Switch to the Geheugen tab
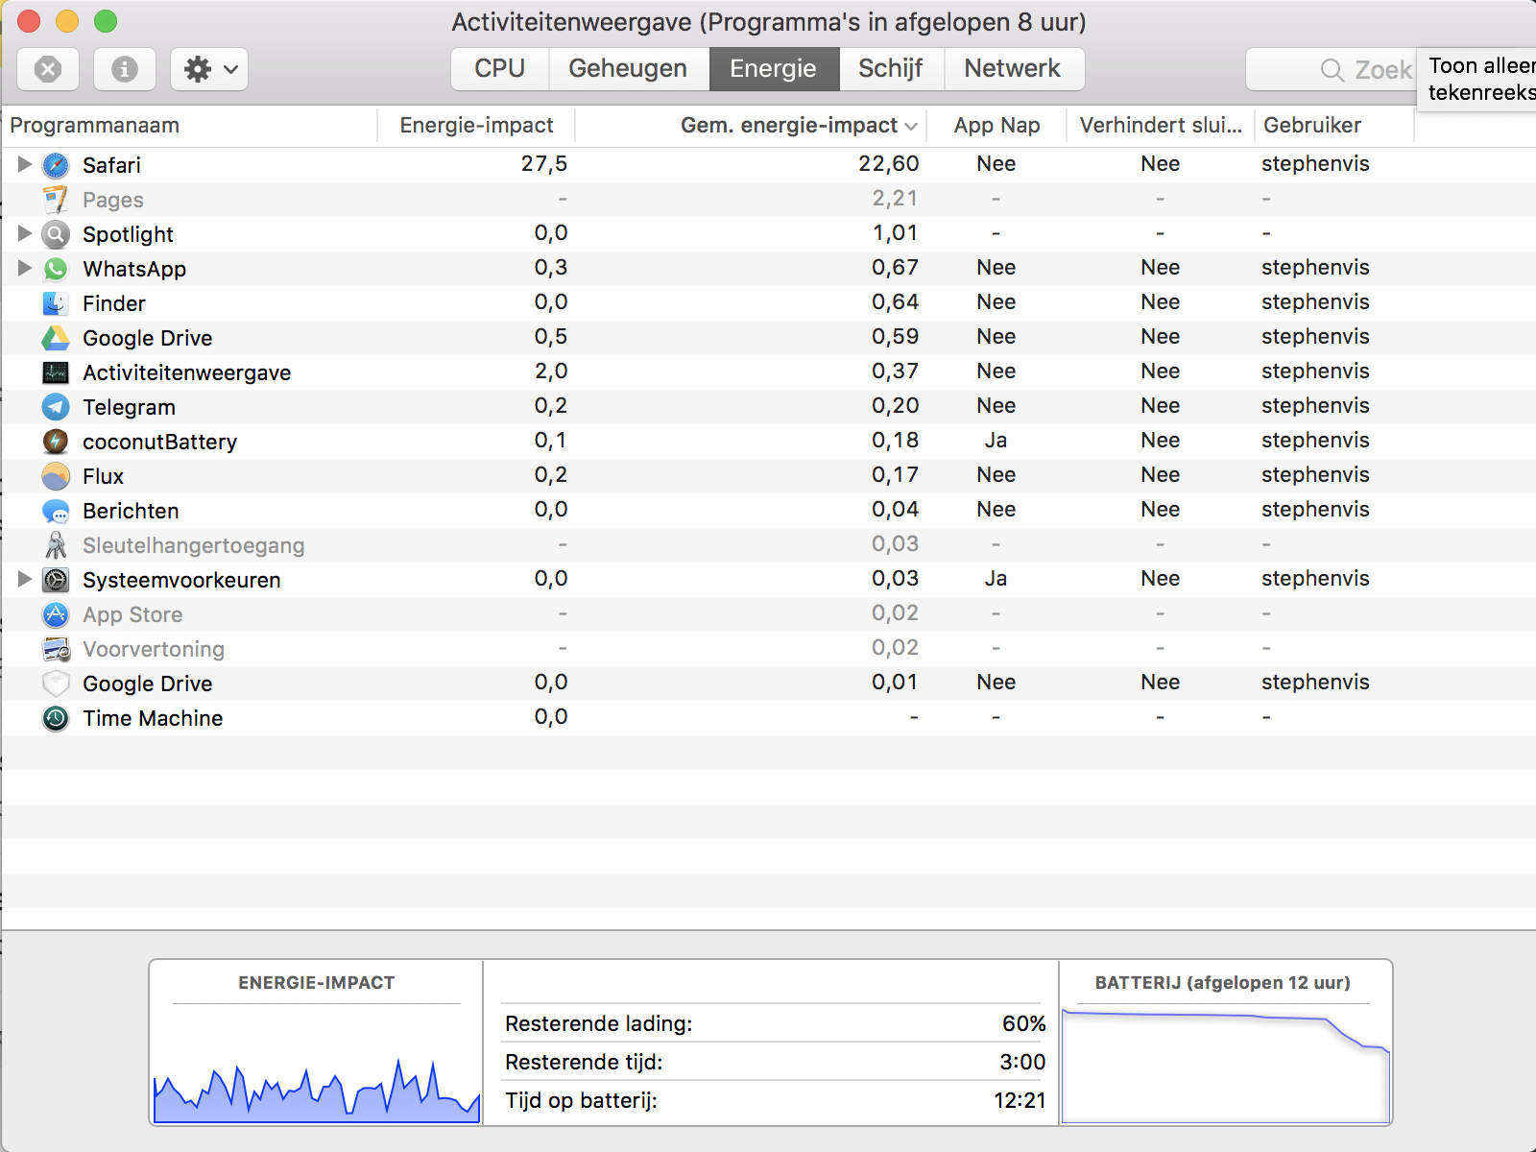1536x1152 pixels. click(x=629, y=69)
